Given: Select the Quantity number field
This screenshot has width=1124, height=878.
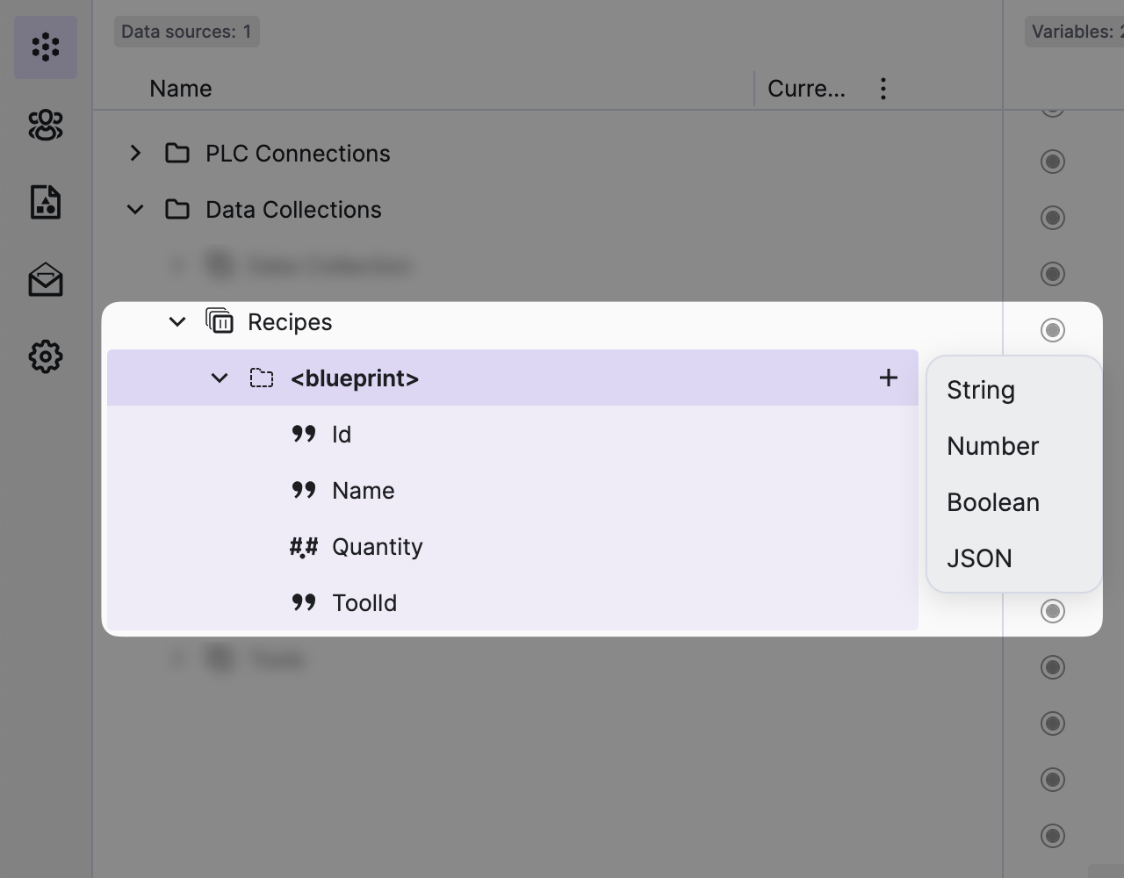Looking at the screenshot, I should pyautogui.click(x=377, y=547).
